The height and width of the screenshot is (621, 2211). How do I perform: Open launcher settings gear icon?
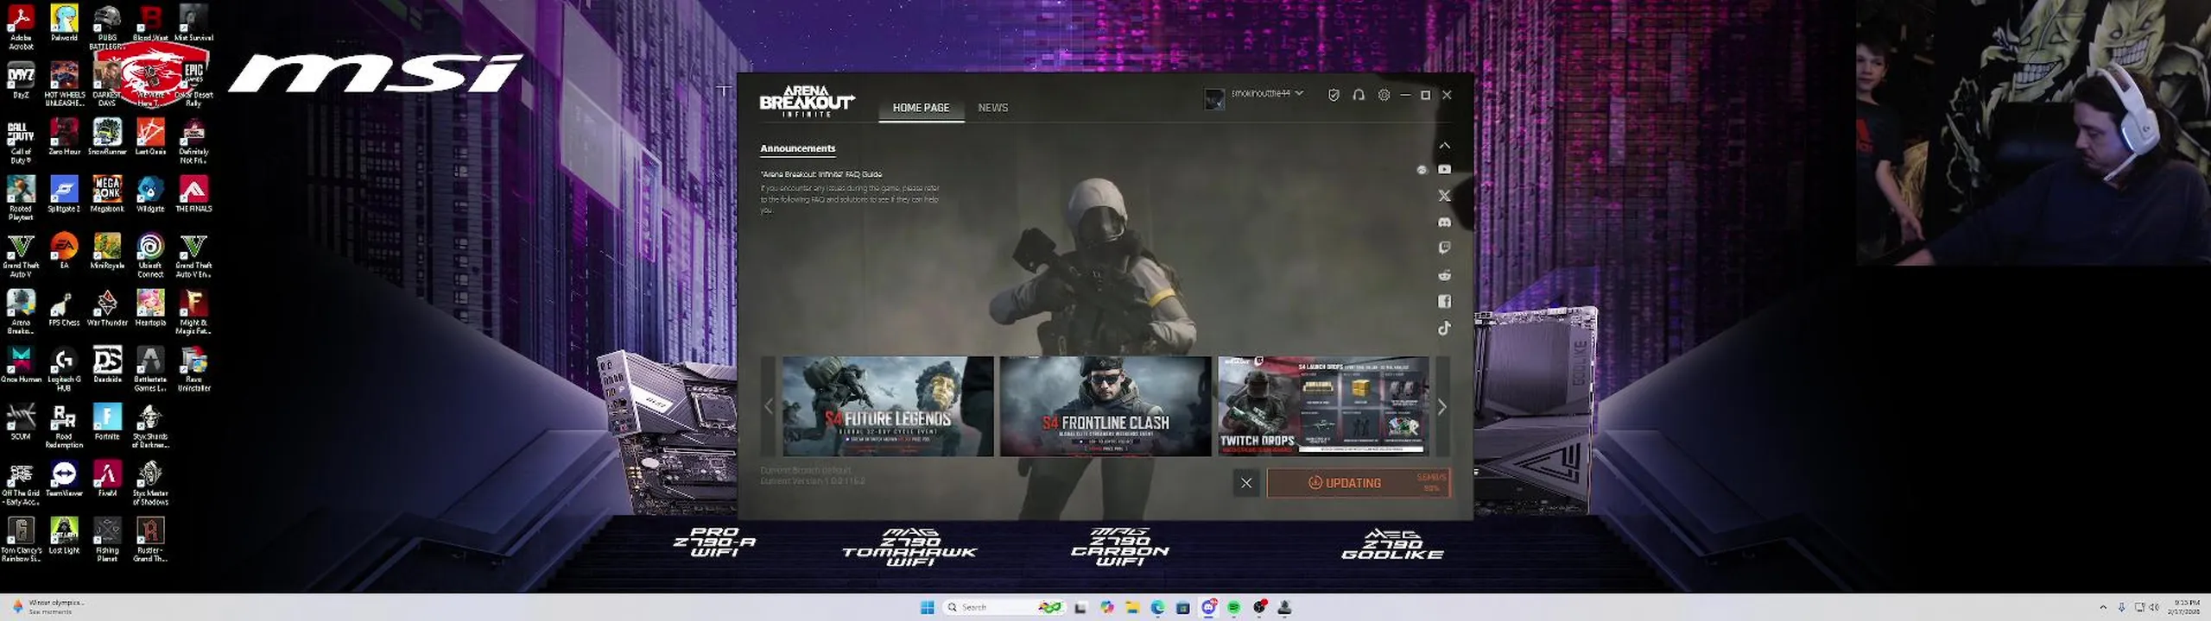1384,95
